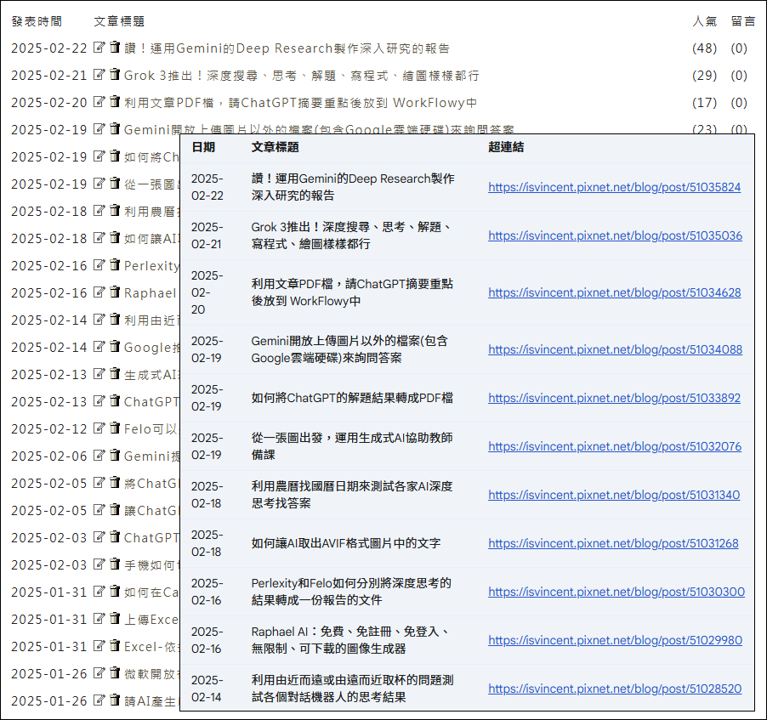Open the hyperlink ending in 51035824
The image size is (767, 720).
pyautogui.click(x=615, y=187)
